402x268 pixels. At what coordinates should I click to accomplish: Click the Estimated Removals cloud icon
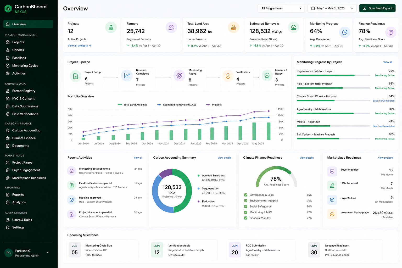tap(294, 27)
